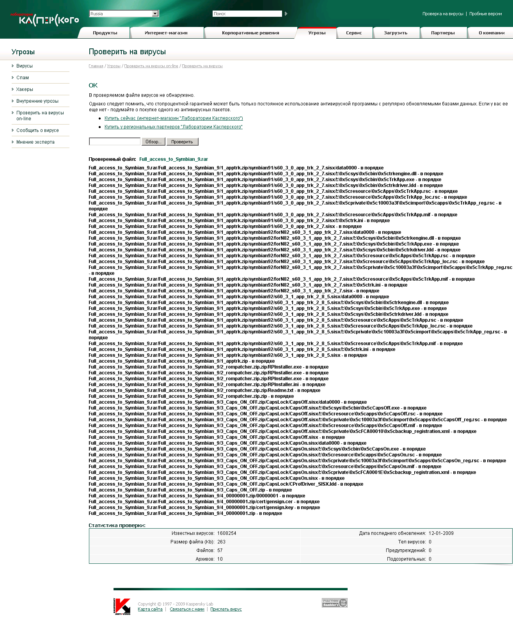513x627 pixels.
Task: Click the Пробные версии header link
Action: pos(486,14)
